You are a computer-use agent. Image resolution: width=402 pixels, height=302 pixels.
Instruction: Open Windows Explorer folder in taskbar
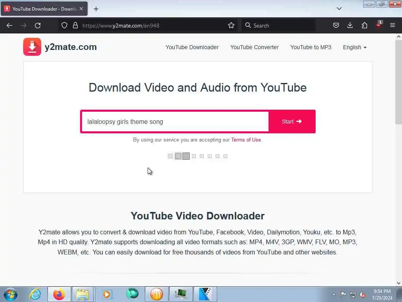(x=82, y=294)
